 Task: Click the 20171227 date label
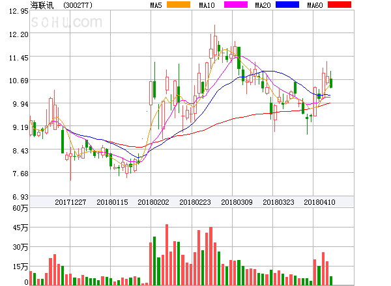point(70,202)
